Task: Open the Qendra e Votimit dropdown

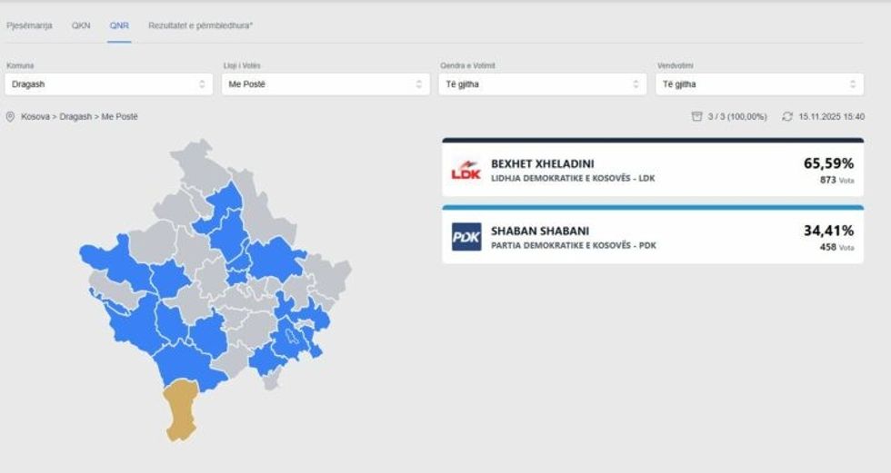Action: [542, 84]
